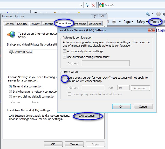Select Never dial a connection option
The image size is (165, 149).
tap(11, 86)
